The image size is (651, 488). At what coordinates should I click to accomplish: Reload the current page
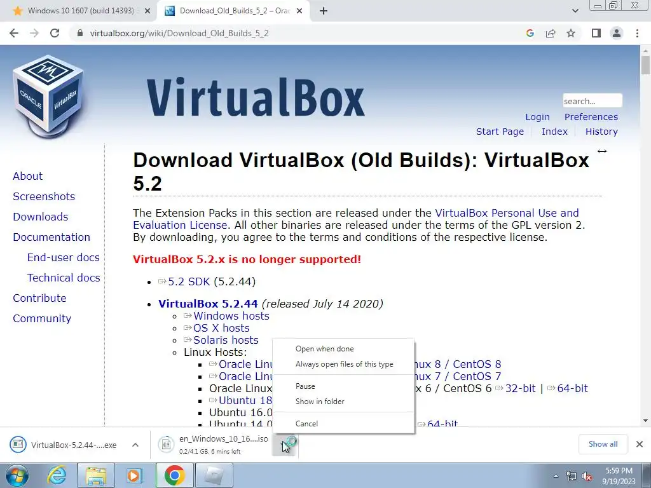55,33
